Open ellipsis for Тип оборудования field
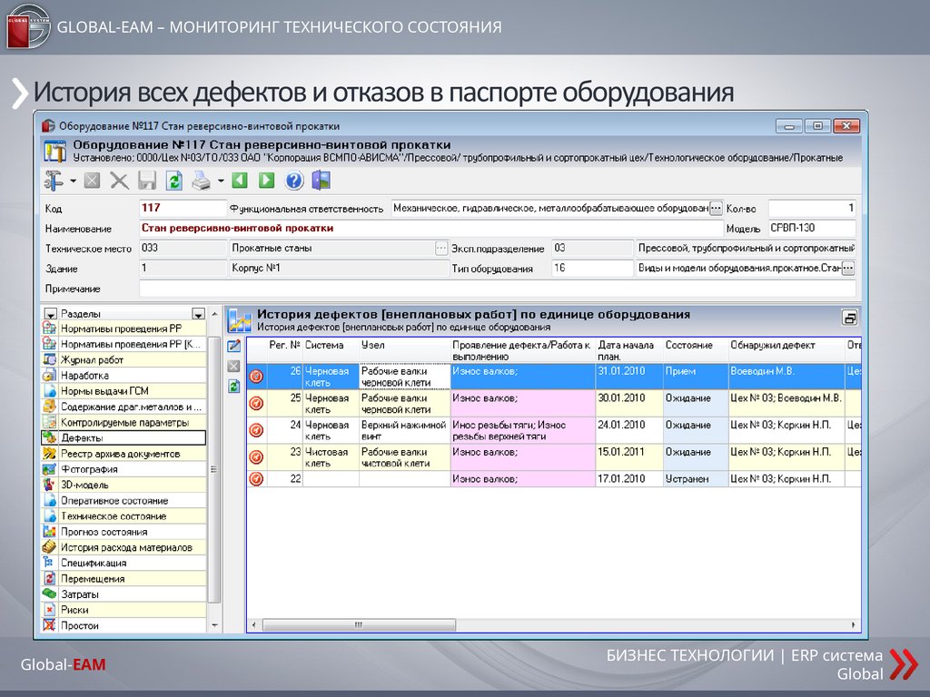930x697 pixels. [x=848, y=269]
